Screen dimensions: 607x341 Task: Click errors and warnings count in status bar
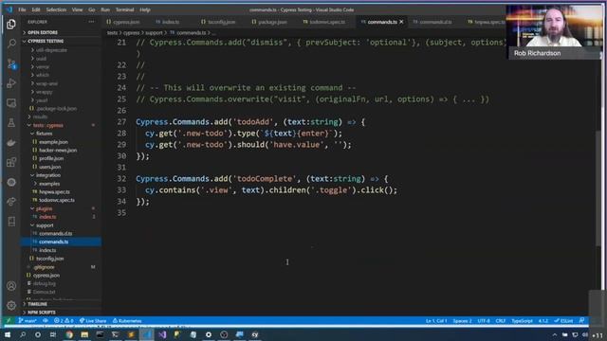pos(64,320)
